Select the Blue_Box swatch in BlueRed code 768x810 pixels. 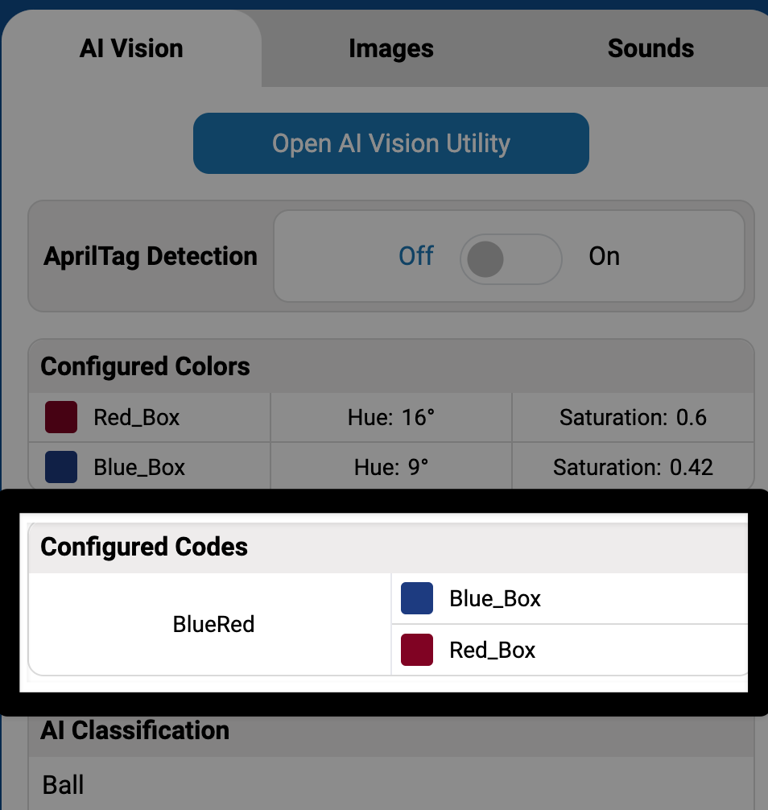pyautogui.click(x=416, y=597)
